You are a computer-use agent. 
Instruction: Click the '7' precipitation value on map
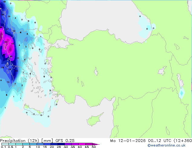tap(15, 84)
